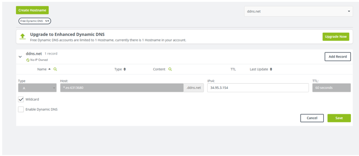Click the Last Update sort arrows

[x=271, y=69]
